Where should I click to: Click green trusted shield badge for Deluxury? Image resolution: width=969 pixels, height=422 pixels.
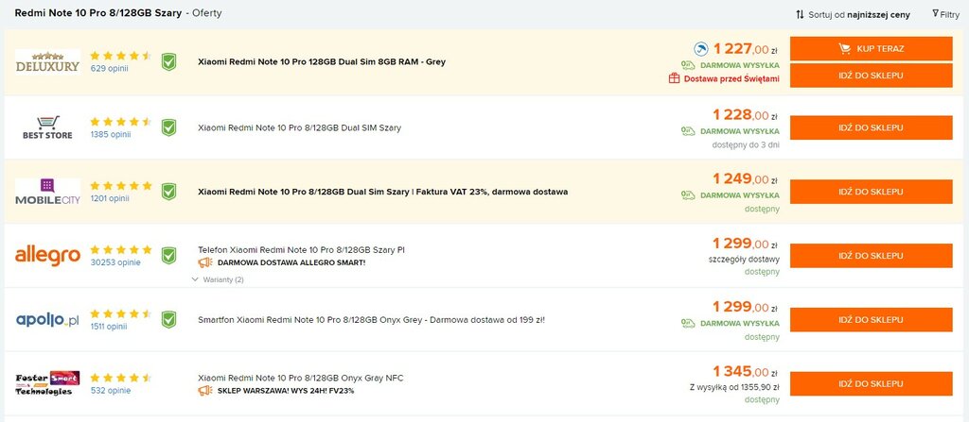[168, 61]
